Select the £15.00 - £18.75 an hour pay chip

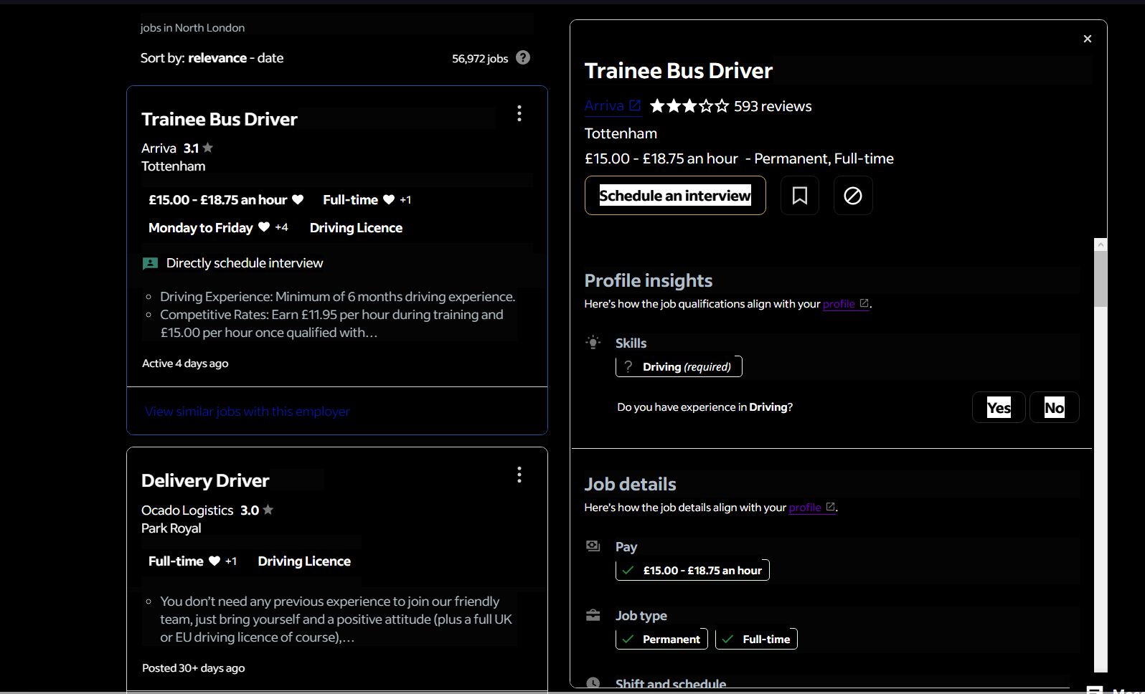[x=692, y=570]
